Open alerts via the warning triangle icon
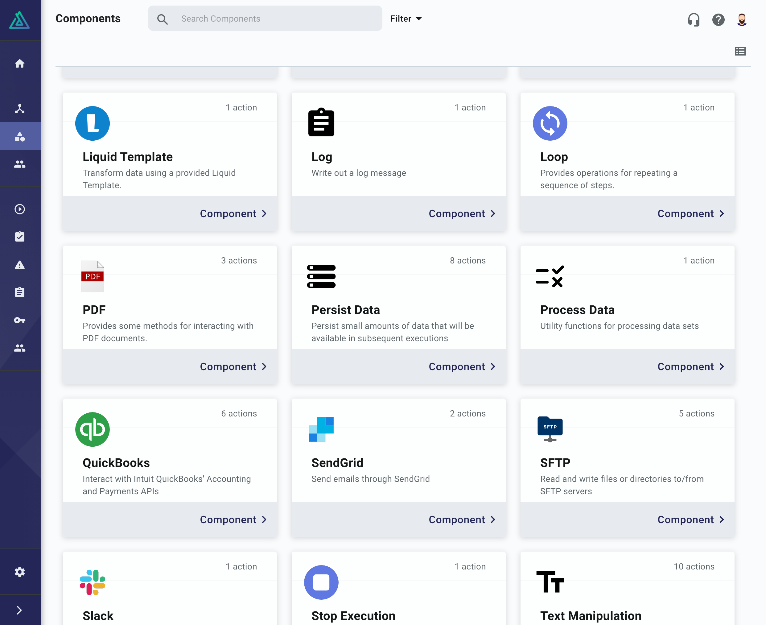Image resolution: width=766 pixels, height=625 pixels. tap(20, 265)
